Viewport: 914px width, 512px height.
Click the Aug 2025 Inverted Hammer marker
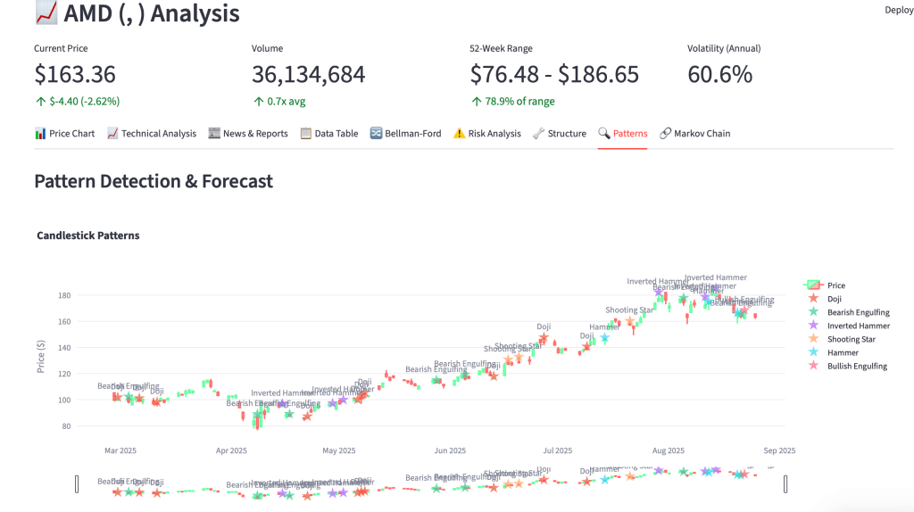[x=660, y=292]
